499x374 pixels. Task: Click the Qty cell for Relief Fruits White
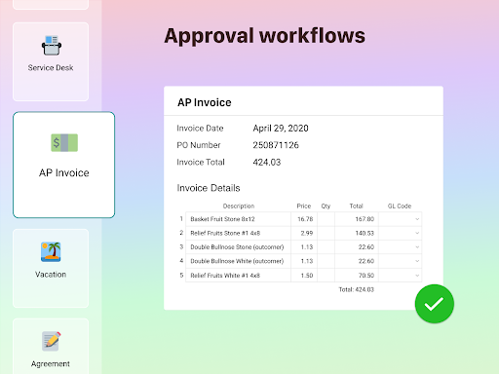coord(326,276)
